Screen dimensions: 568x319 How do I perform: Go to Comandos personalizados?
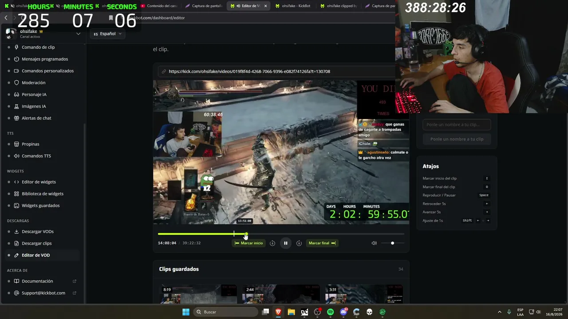click(x=47, y=71)
